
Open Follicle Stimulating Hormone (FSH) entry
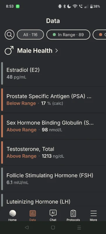click(x=53, y=179)
